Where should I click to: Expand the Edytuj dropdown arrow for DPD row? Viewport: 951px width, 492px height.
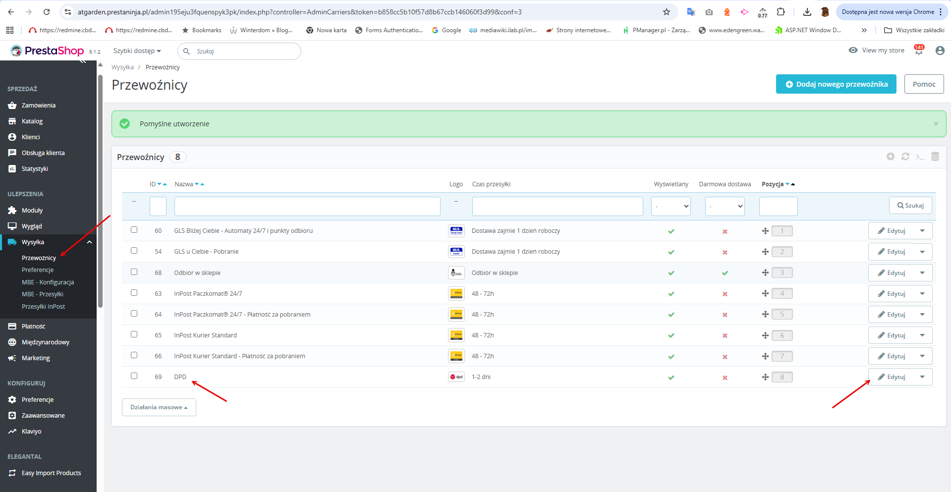[922, 377]
